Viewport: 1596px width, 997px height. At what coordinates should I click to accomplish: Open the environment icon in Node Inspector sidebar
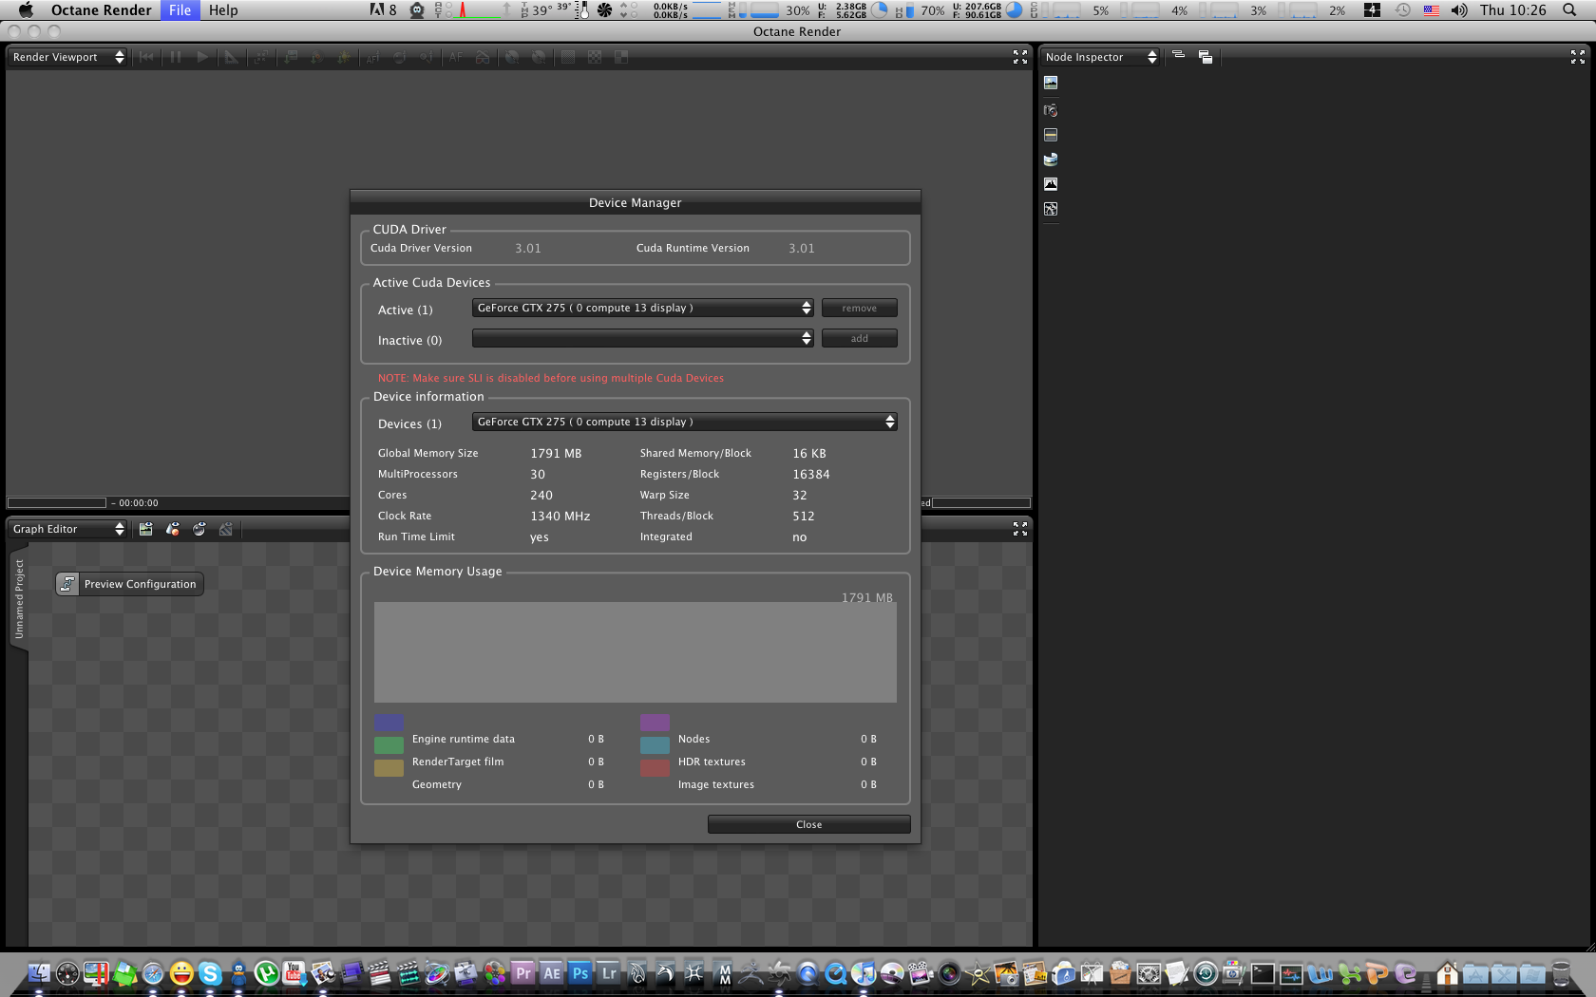point(1051,160)
